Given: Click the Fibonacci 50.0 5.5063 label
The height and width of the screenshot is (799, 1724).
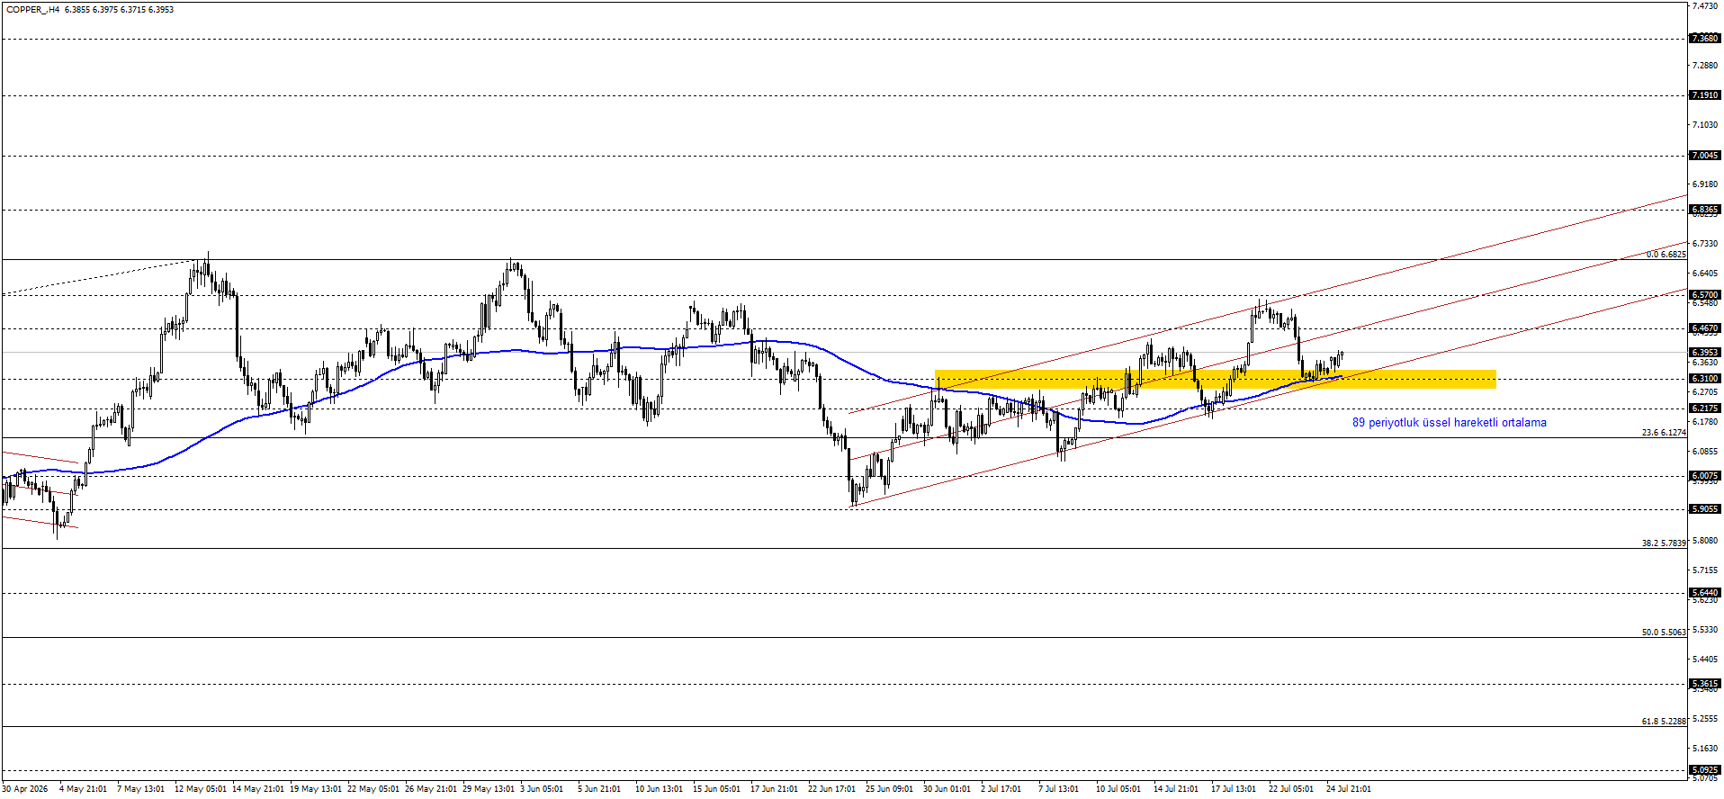Looking at the screenshot, I should [x=1664, y=633].
